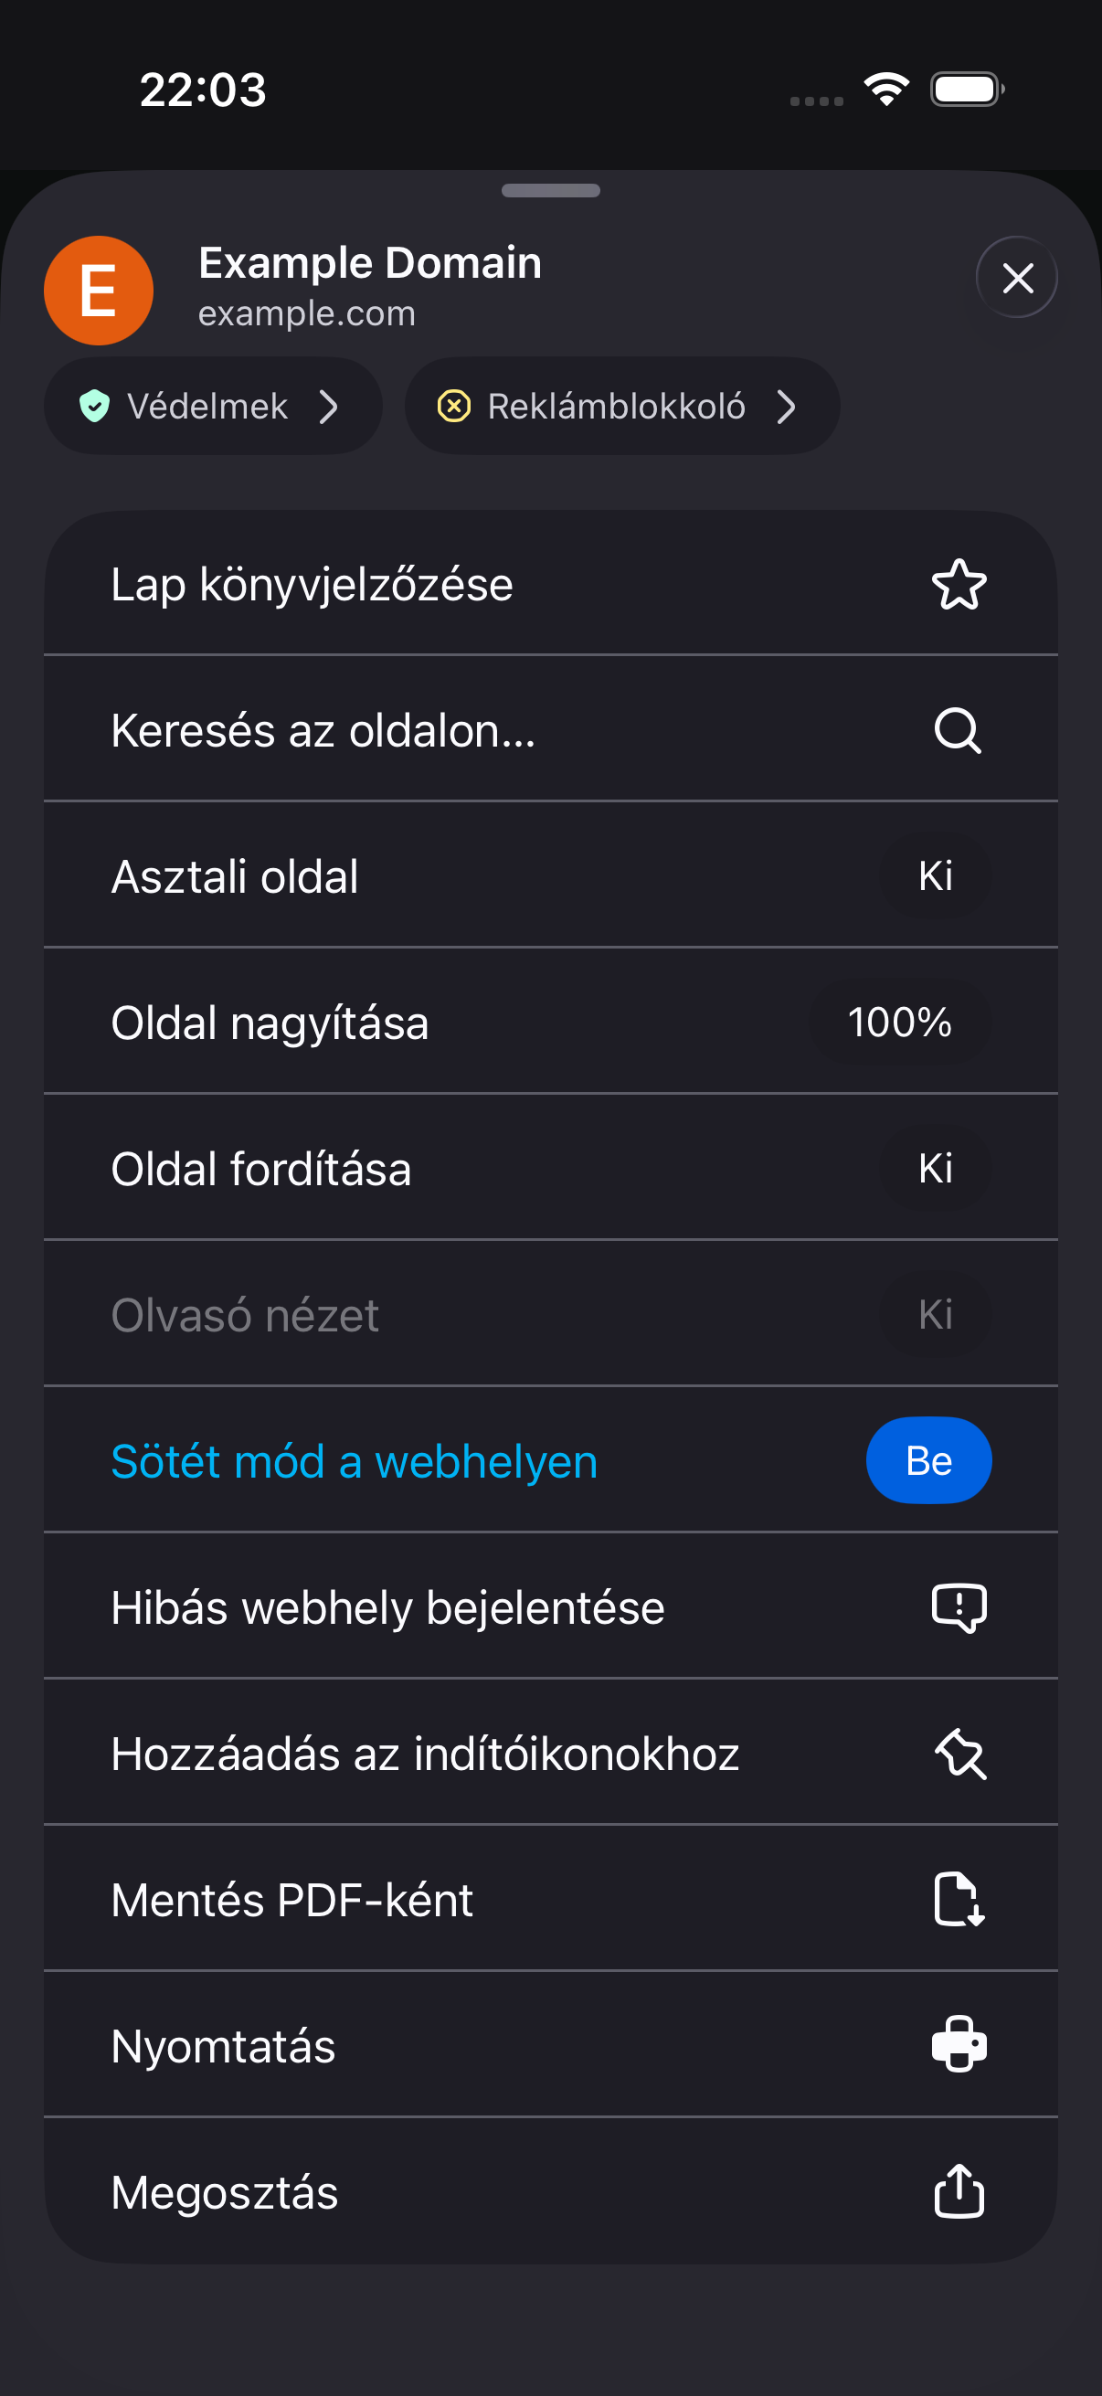Image resolution: width=1102 pixels, height=2396 pixels.
Task: Expand the Reklámblokkoló chevron
Action: click(786, 407)
